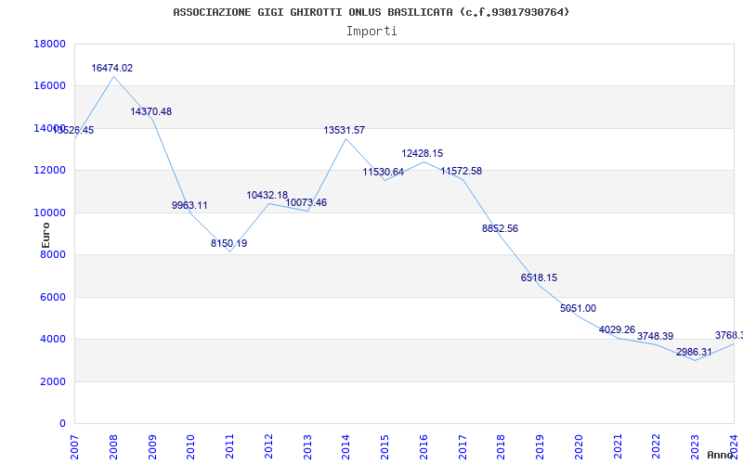Screen dimensions: 743x464
Task: Click the 2000 y-axis tick label
Action: pyautogui.click(x=53, y=381)
